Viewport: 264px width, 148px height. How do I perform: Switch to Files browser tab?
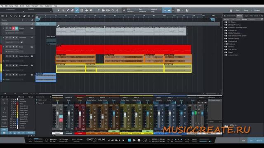click(x=251, y=16)
